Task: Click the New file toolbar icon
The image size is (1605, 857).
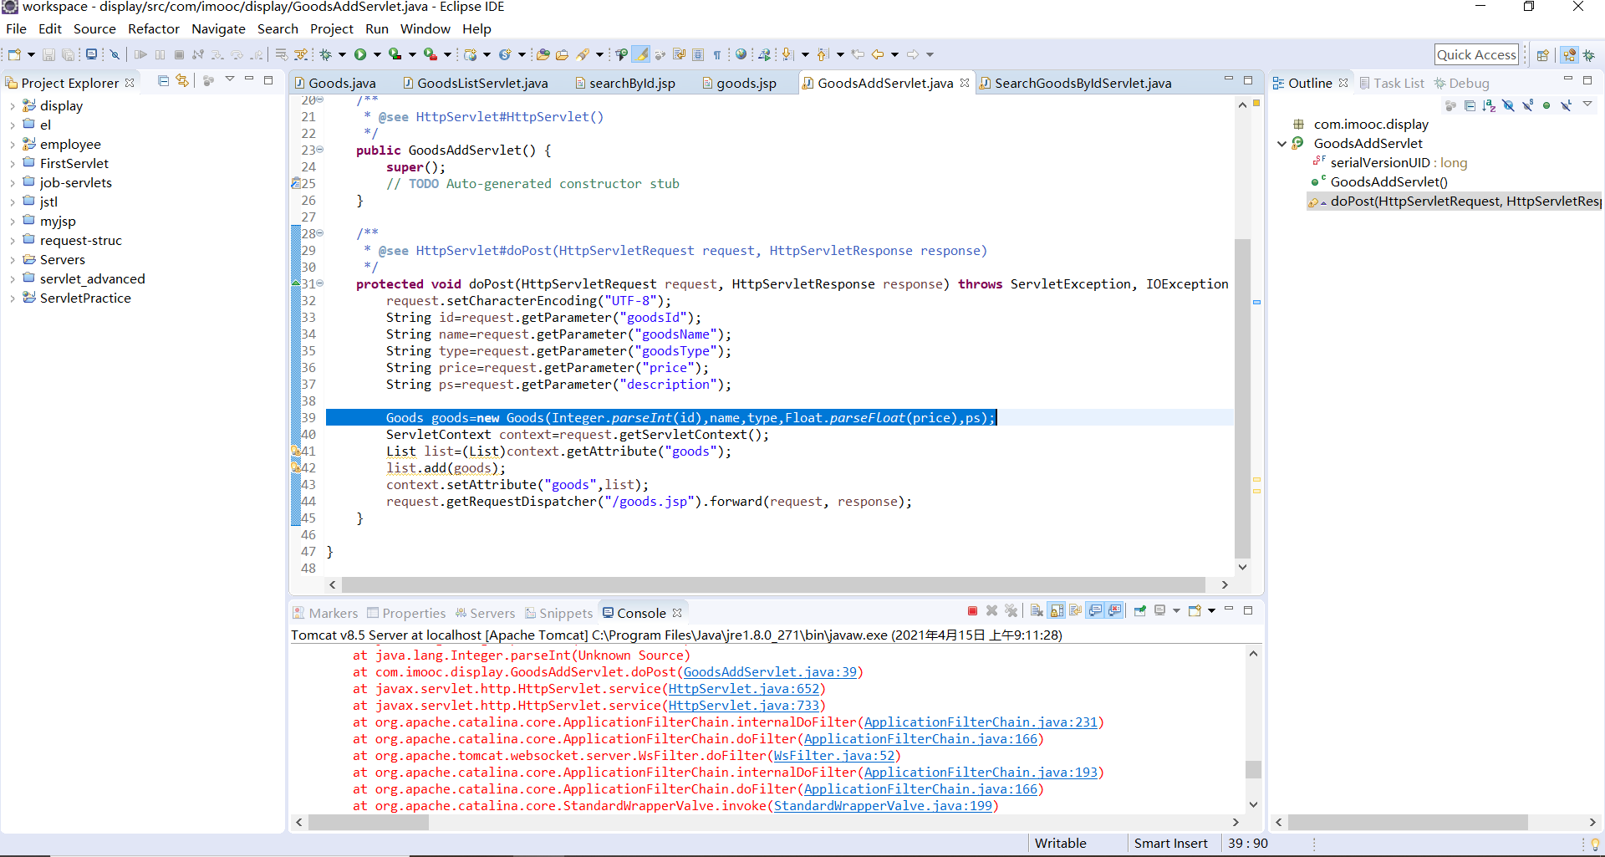Action: point(14,54)
